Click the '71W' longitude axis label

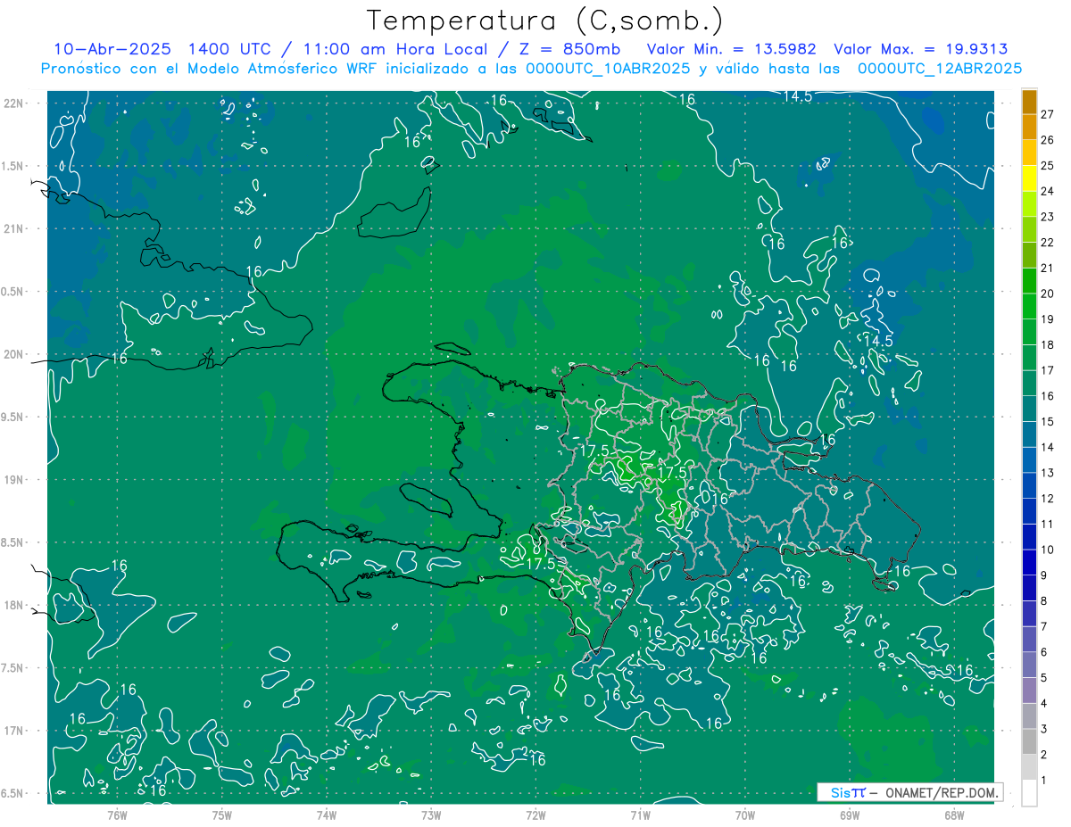pos(640,815)
